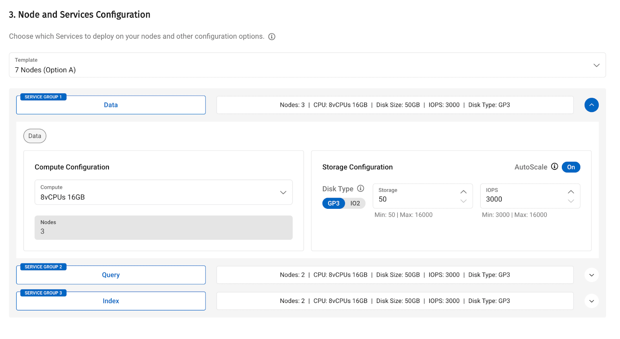
Task: Click the Compute Configuration heading
Action: point(72,167)
